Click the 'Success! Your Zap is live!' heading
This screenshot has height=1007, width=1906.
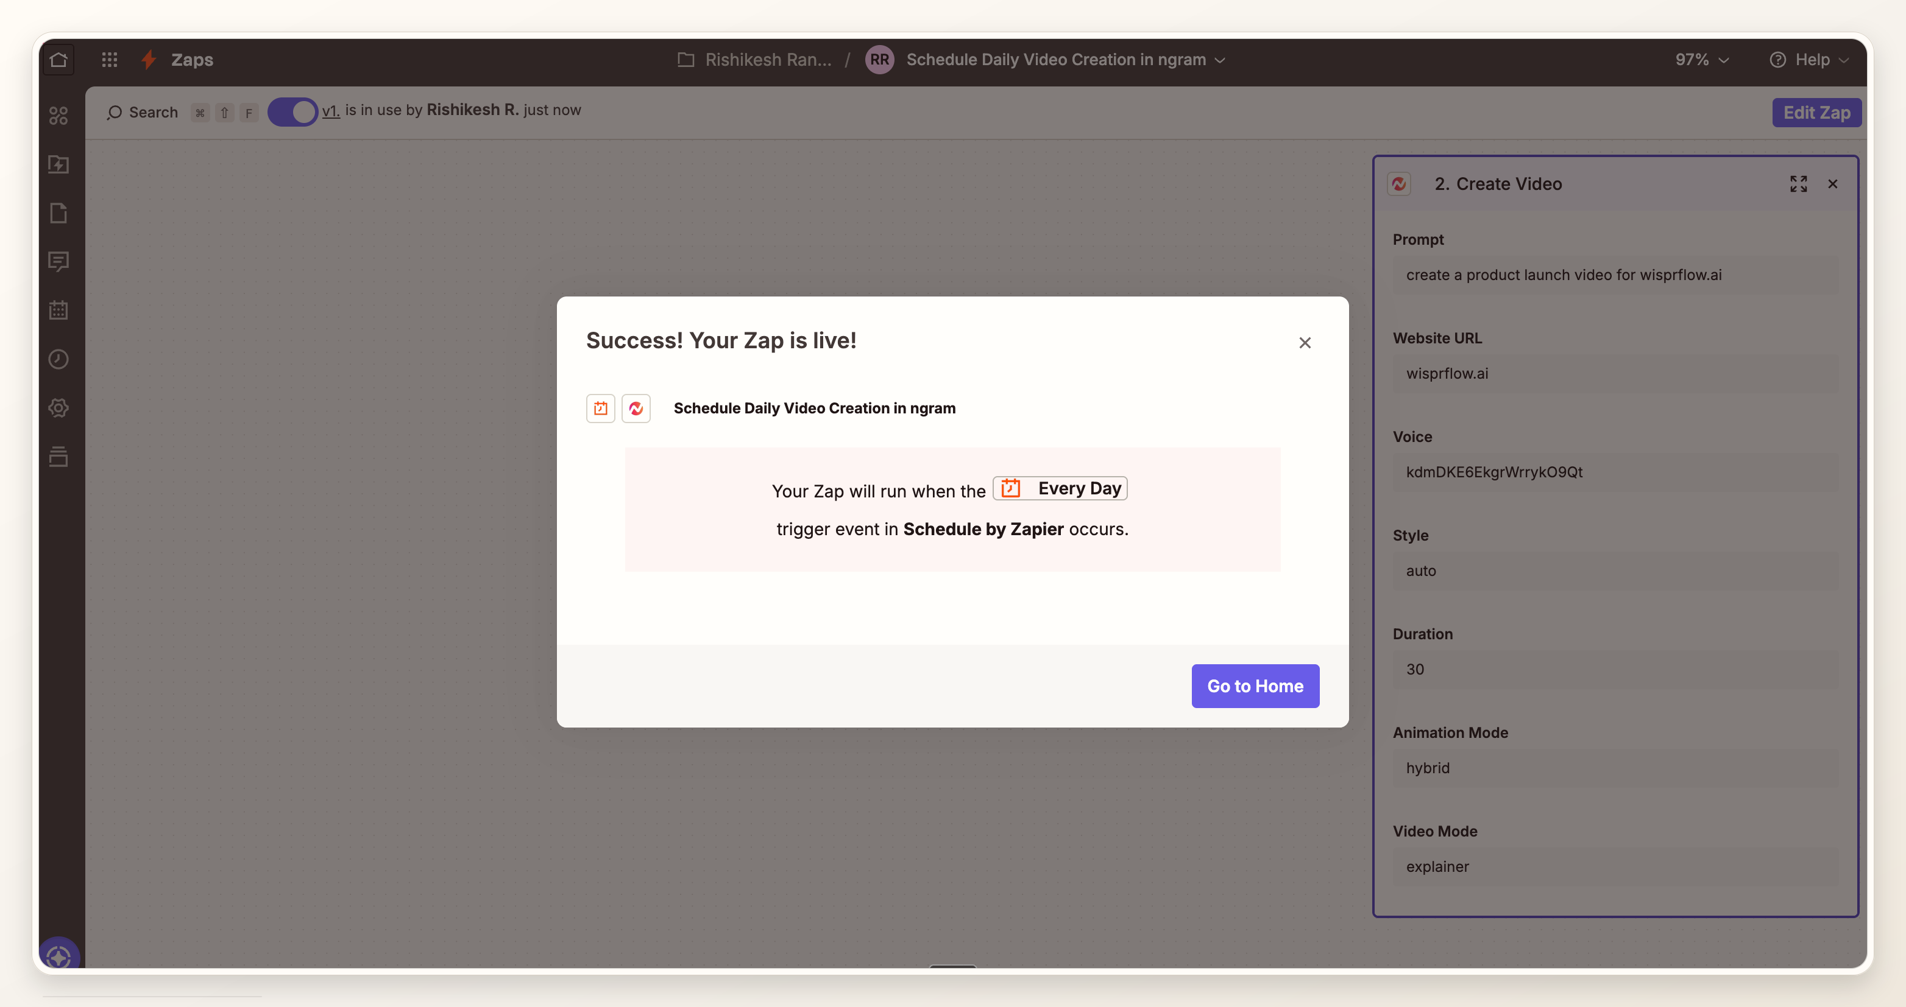tap(721, 340)
